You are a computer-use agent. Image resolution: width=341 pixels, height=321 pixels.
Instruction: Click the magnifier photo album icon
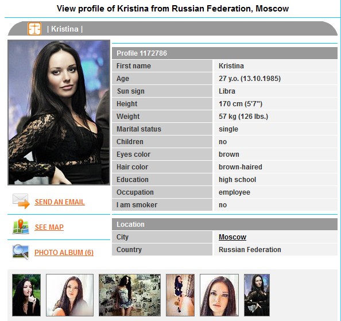tap(21, 252)
